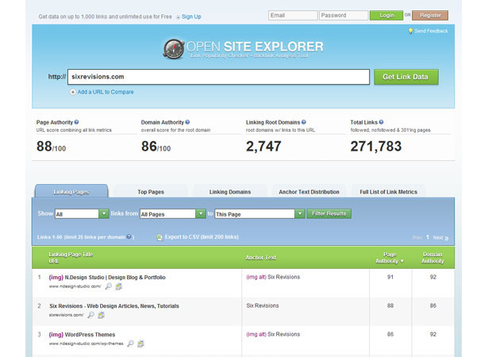Focus the Email input field
This screenshot has width=488, height=357.
click(x=293, y=16)
